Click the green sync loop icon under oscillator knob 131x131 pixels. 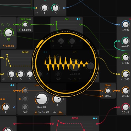click(9, 39)
